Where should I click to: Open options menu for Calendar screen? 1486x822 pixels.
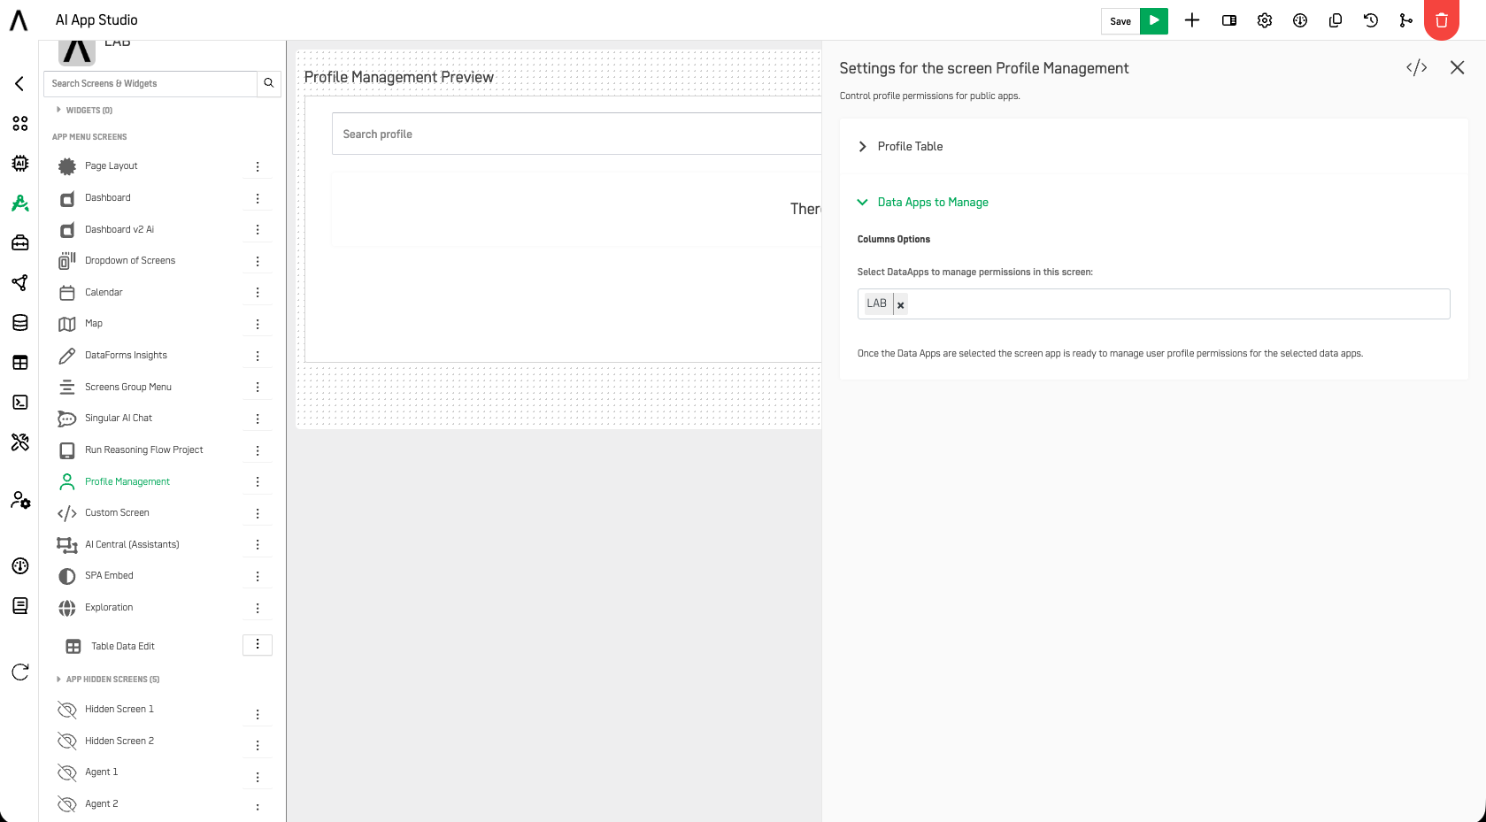tap(258, 292)
